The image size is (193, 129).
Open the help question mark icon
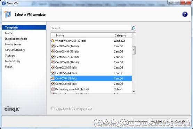(185, 14)
